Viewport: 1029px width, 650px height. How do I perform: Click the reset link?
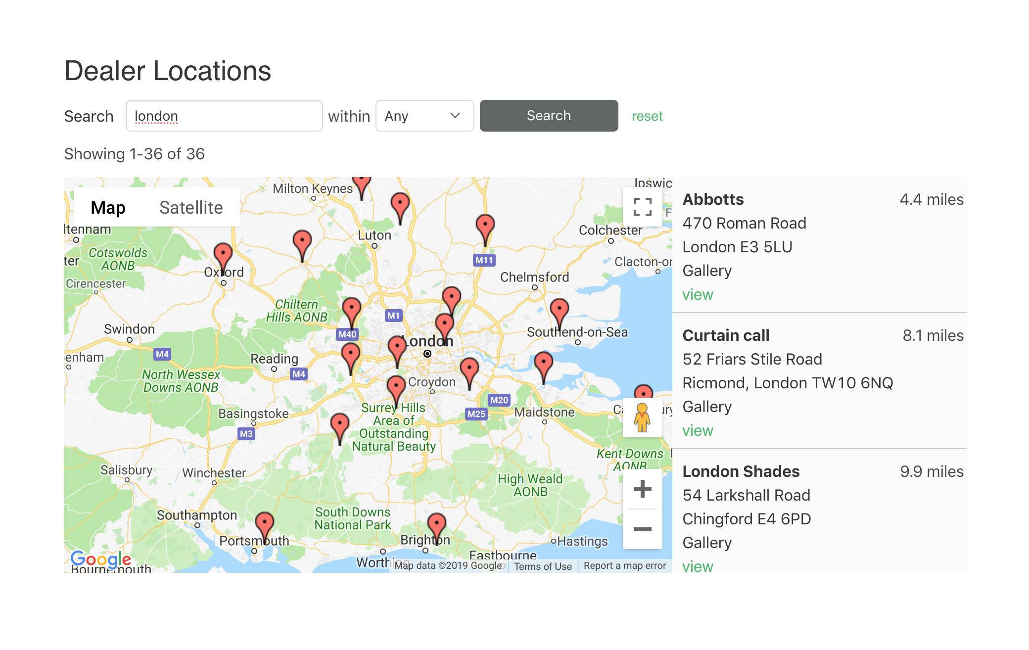(647, 116)
